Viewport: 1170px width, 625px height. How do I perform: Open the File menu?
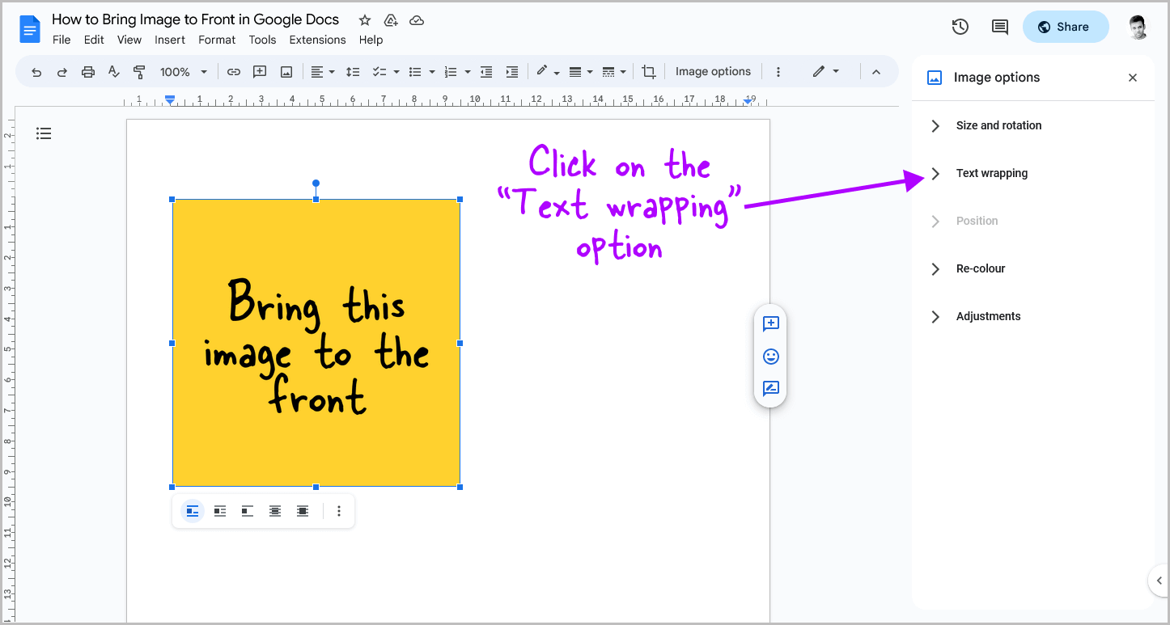click(61, 40)
